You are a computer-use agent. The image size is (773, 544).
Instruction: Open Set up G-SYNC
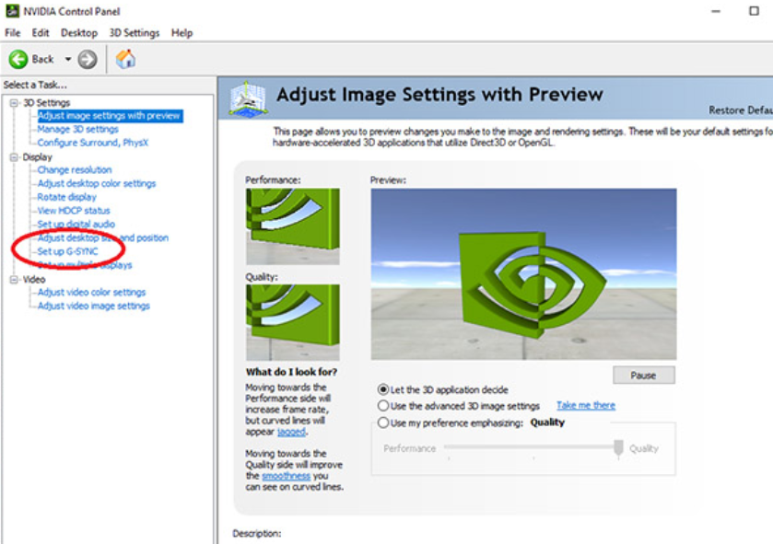pyautogui.click(x=67, y=251)
